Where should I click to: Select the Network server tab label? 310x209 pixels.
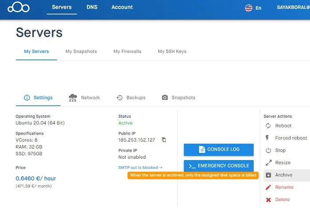[90, 97]
